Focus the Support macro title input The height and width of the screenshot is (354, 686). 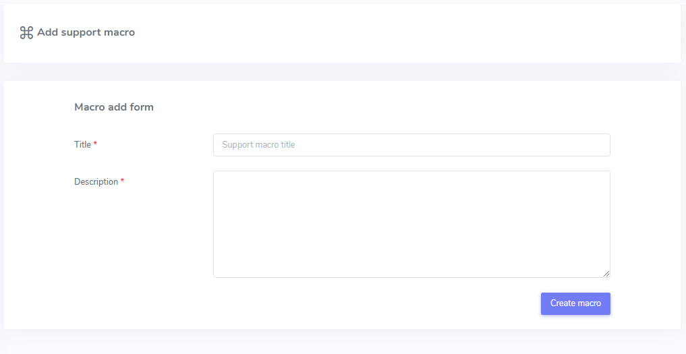pos(411,145)
